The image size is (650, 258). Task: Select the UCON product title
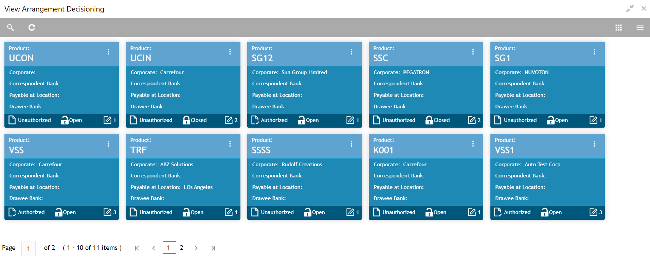coord(21,58)
